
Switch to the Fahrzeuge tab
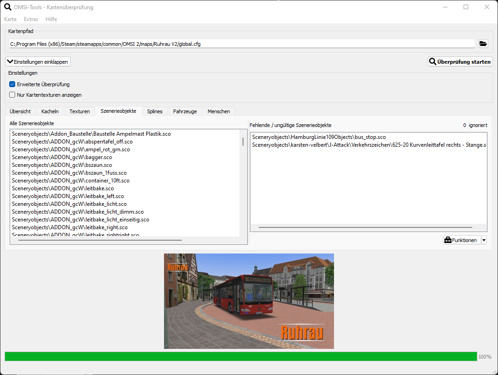pos(185,111)
